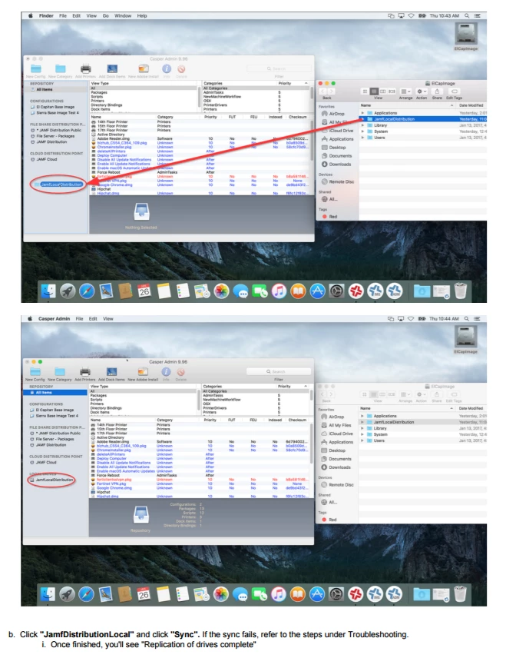Open the Casper Admin menu in the menu bar
Screen dimensions: 506x658
(54, 318)
